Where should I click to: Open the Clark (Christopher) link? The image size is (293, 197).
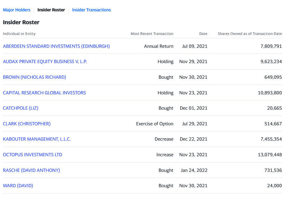(x=27, y=124)
